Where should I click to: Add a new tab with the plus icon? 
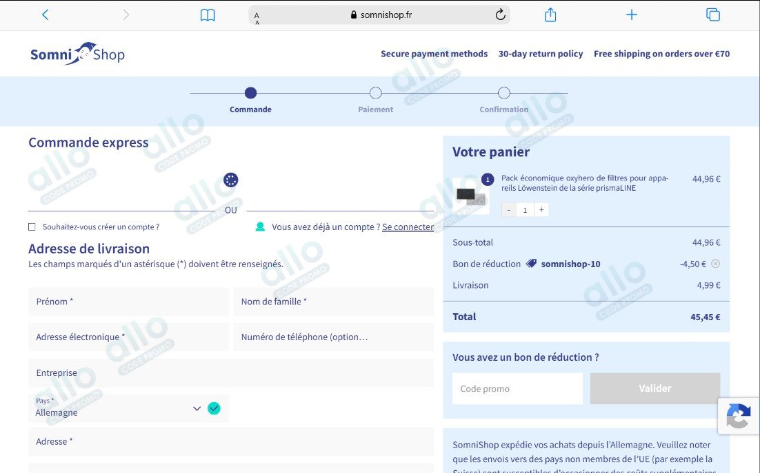[x=632, y=15]
